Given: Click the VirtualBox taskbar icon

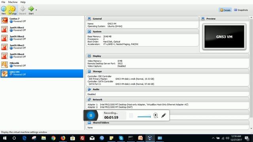Looking at the screenshot, I should click(x=150, y=138).
